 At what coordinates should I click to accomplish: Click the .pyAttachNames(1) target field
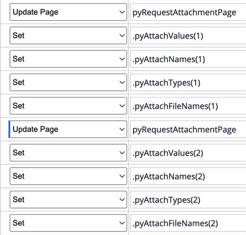188,59
